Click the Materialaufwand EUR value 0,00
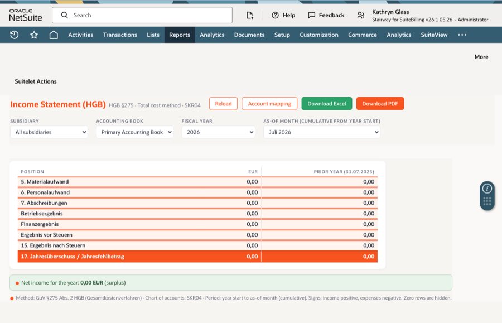Image resolution: width=502 pixels, height=323 pixels. click(x=252, y=182)
